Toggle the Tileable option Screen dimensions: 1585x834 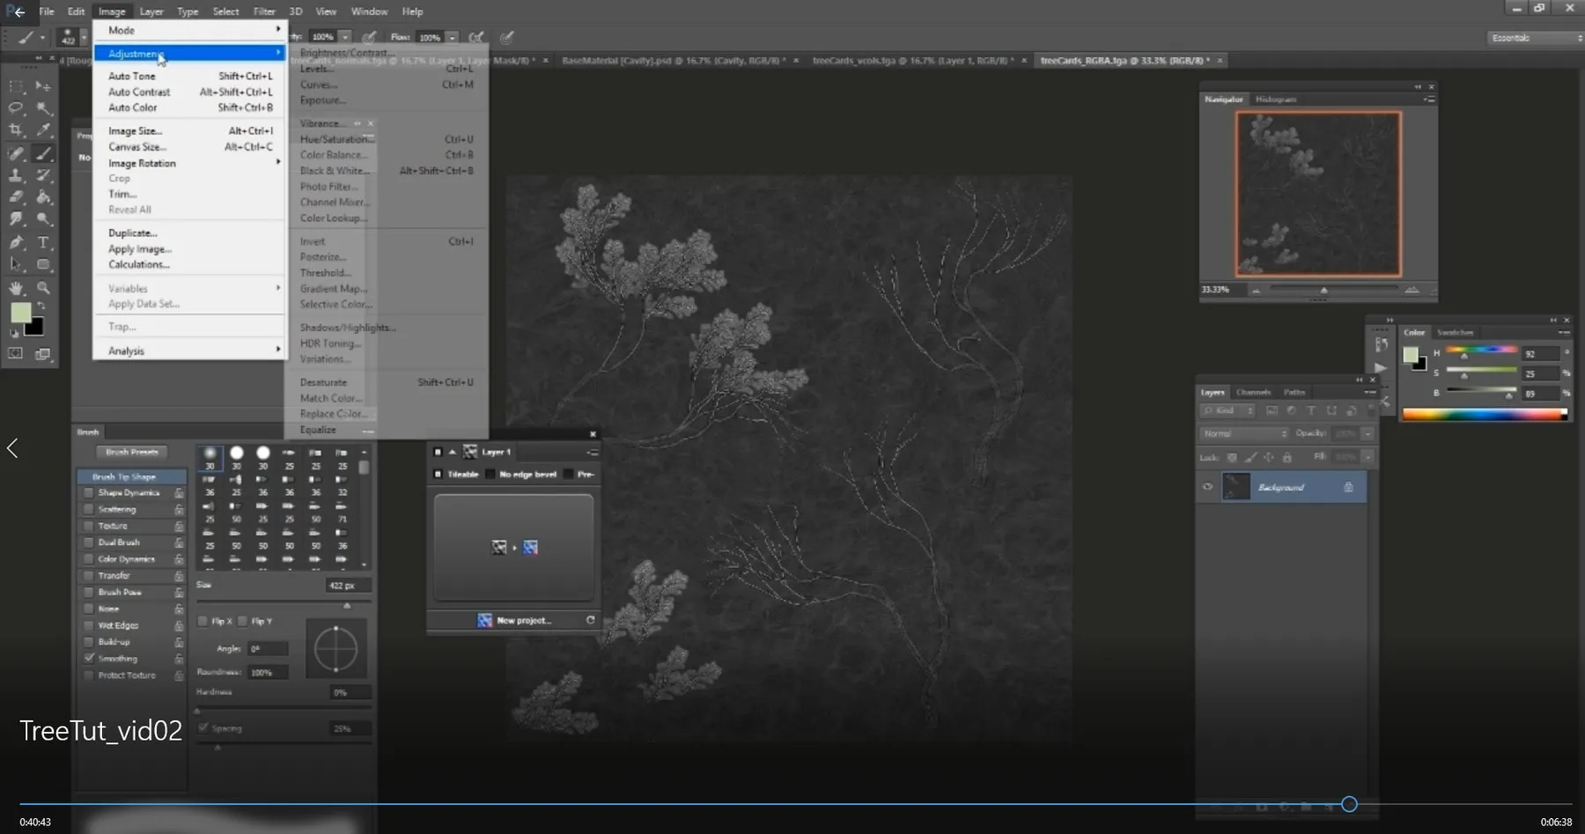coord(439,473)
